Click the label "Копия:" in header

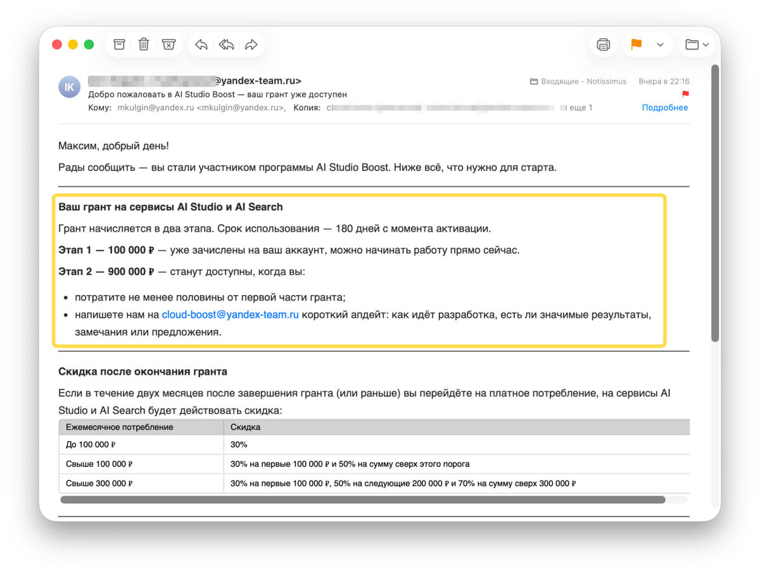click(307, 108)
